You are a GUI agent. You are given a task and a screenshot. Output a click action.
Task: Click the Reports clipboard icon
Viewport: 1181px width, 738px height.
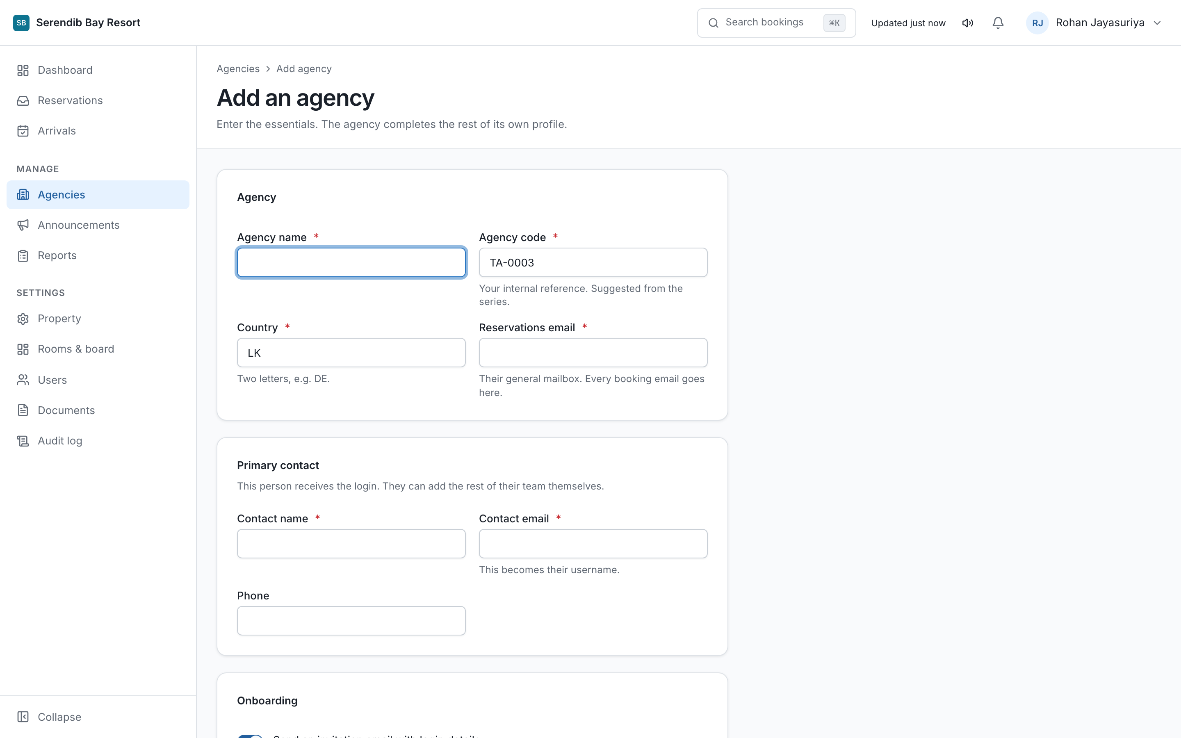pyautogui.click(x=23, y=255)
